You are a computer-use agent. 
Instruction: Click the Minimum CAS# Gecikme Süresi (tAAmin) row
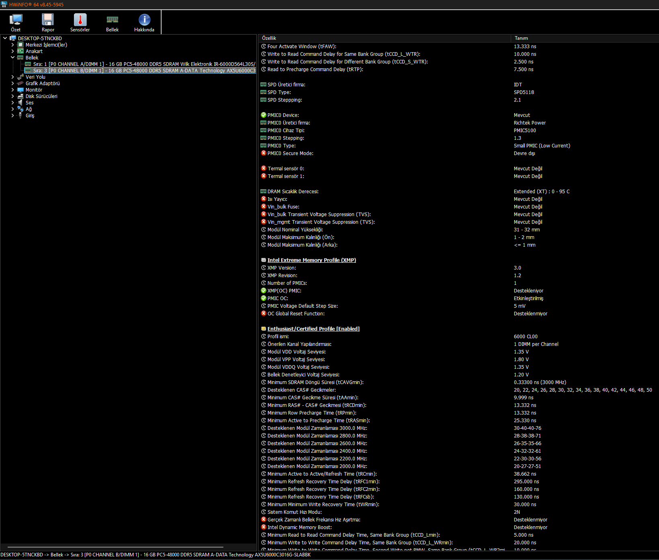458,397
